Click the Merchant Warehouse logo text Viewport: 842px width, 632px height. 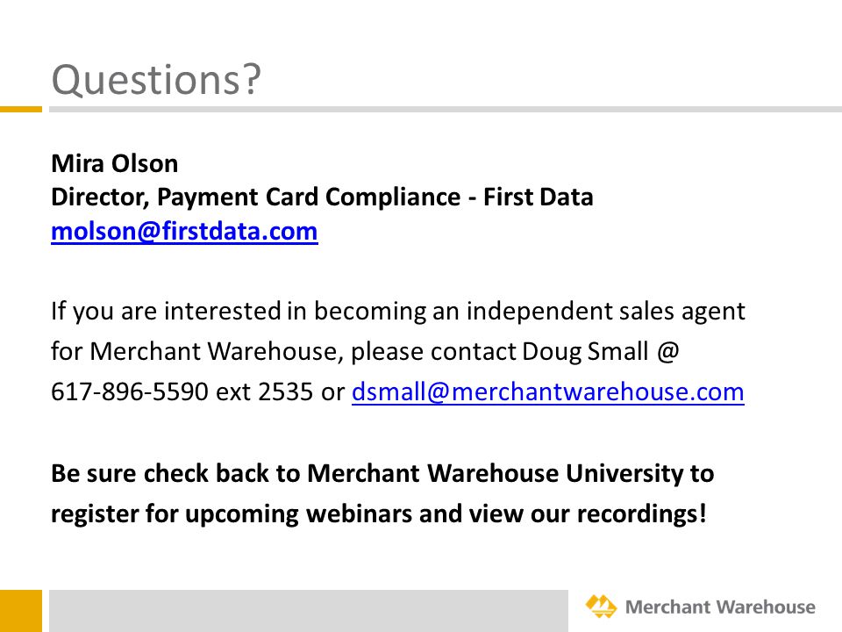pos(720,607)
